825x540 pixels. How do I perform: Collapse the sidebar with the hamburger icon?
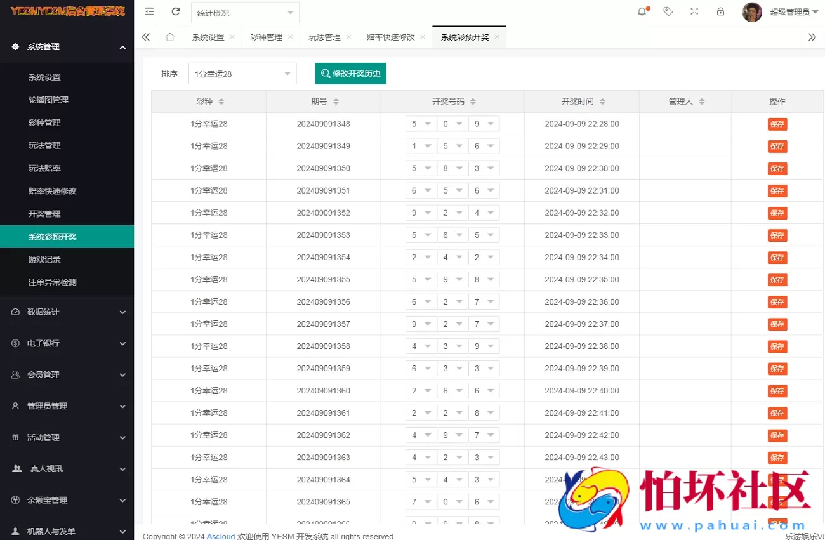148,11
